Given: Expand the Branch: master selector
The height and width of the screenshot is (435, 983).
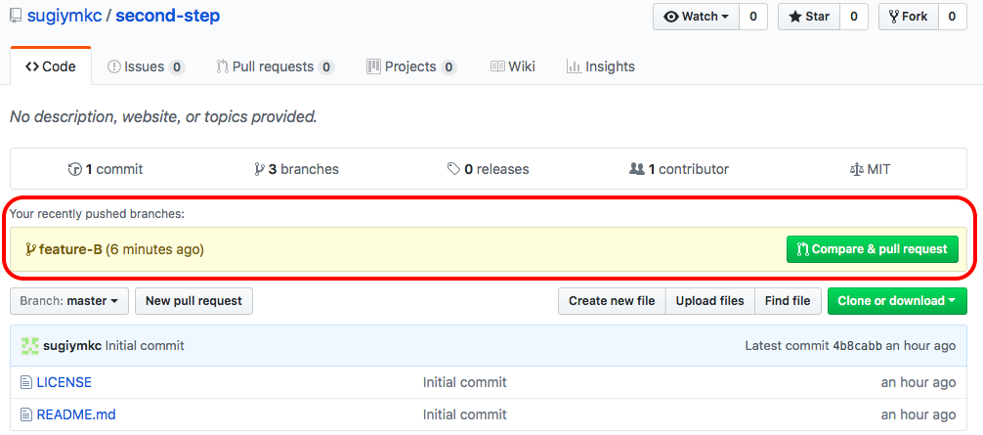Looking at the screenshot, I should (68, 301).
